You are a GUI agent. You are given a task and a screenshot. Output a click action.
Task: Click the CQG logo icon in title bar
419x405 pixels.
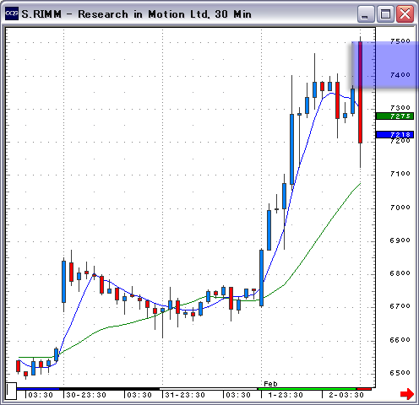point(12,13)
